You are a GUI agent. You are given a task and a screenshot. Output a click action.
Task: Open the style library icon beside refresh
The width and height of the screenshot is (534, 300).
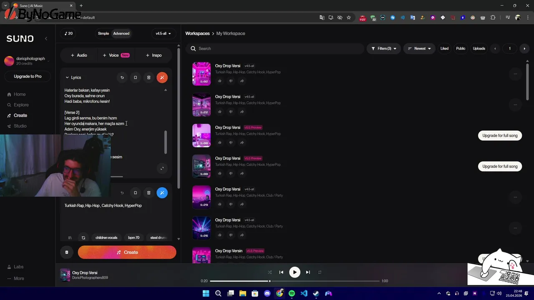pos(70,237)
